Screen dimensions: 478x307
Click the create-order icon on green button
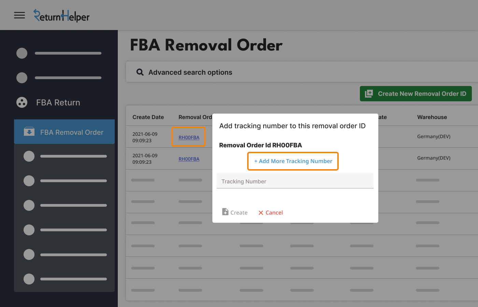coord(369,93)
